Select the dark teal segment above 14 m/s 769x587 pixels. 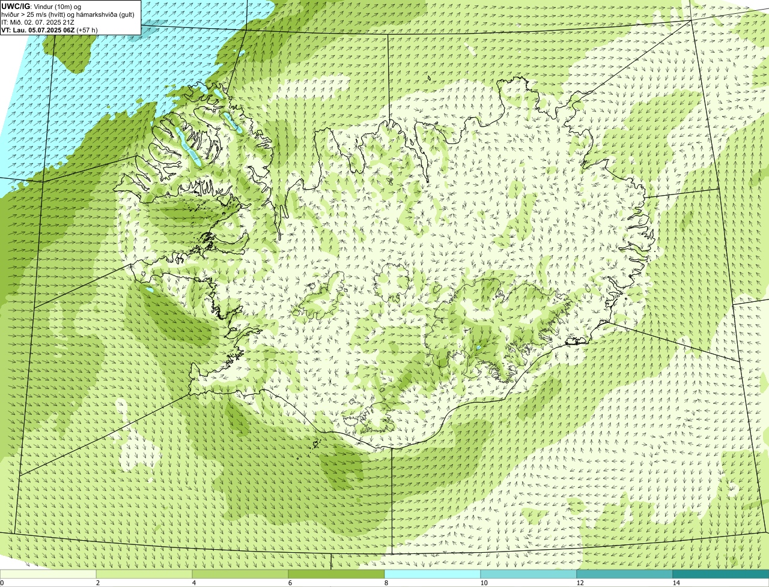721,574
